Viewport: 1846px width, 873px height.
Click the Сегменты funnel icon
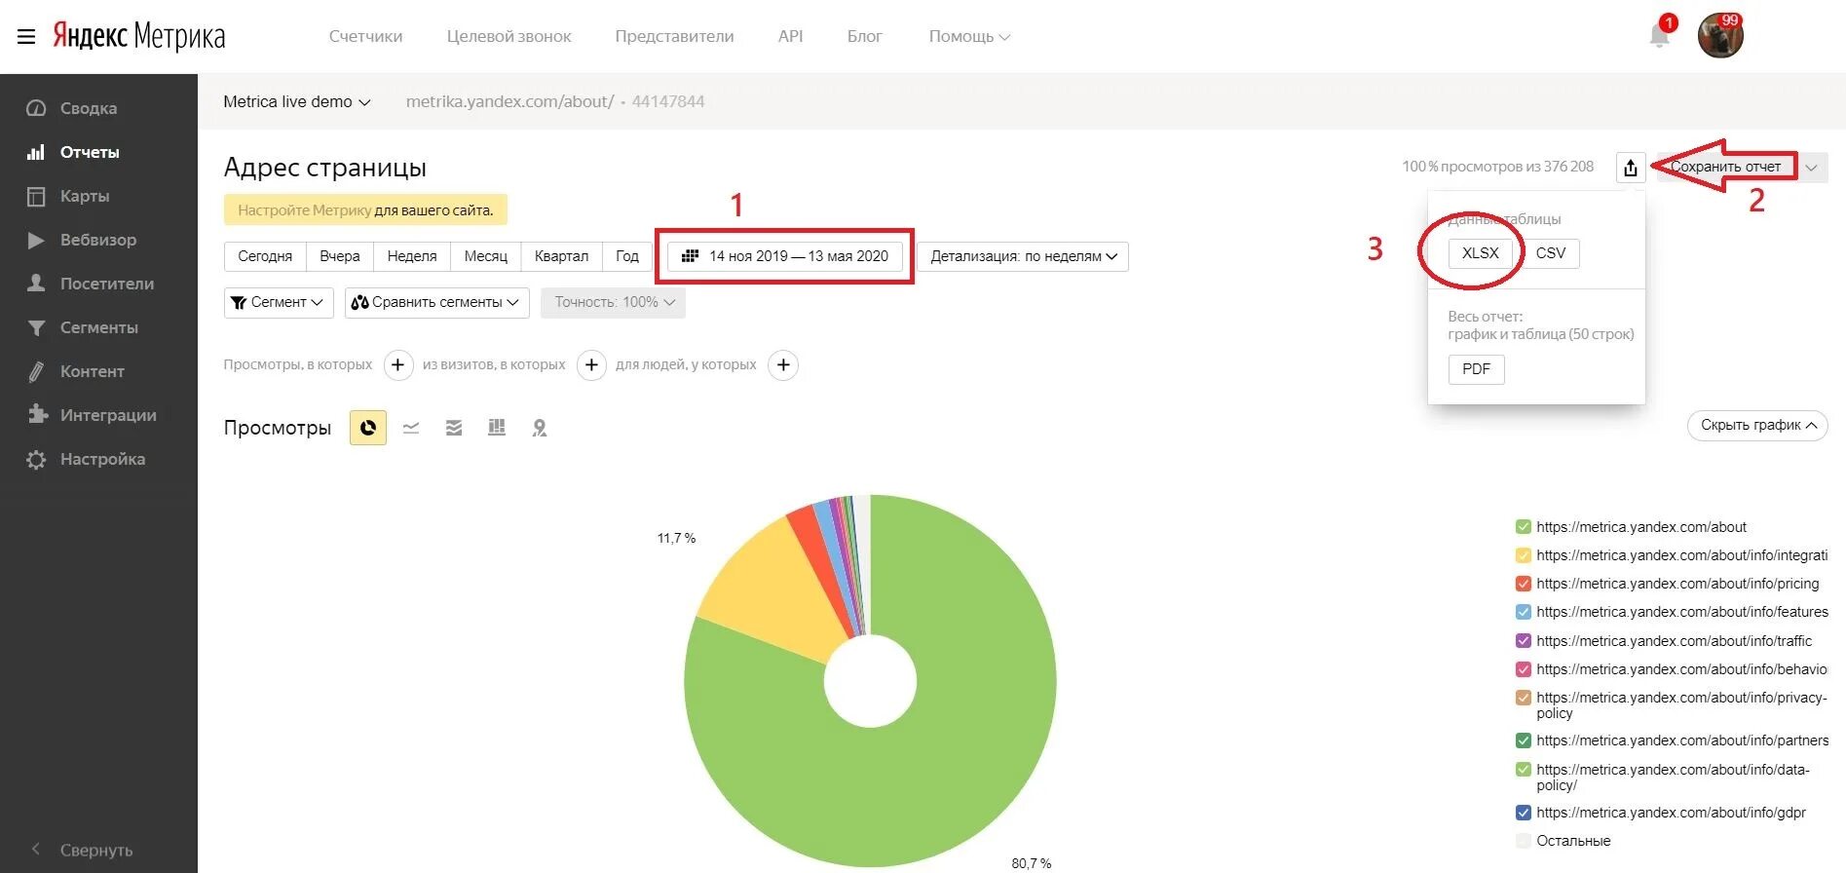coord(36,327)
